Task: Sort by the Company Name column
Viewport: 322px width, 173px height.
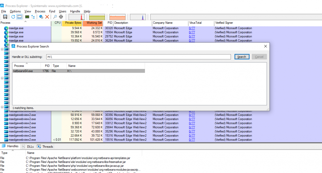Action: pos(170,23)
